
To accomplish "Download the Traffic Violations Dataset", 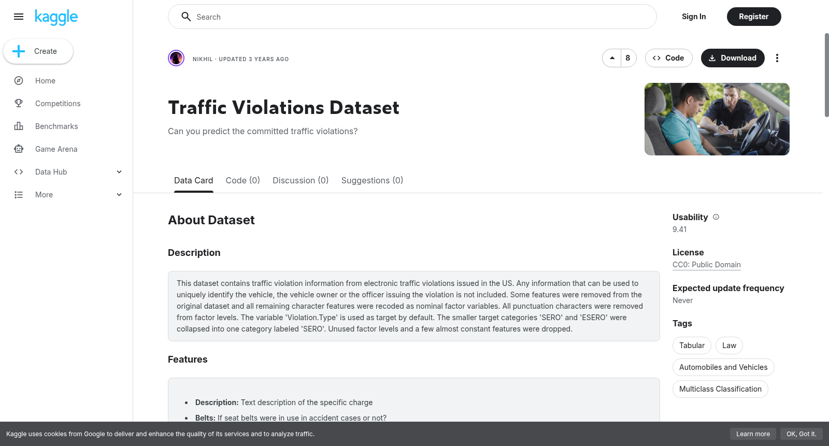I will pos(733,58).
